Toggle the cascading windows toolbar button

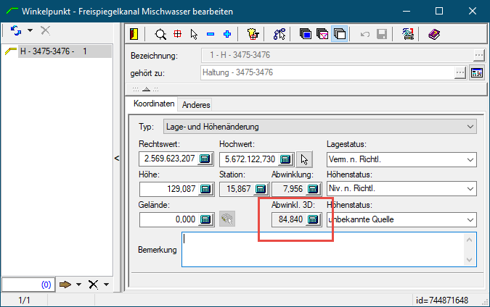pyautogui.click(x=339, y=33)
